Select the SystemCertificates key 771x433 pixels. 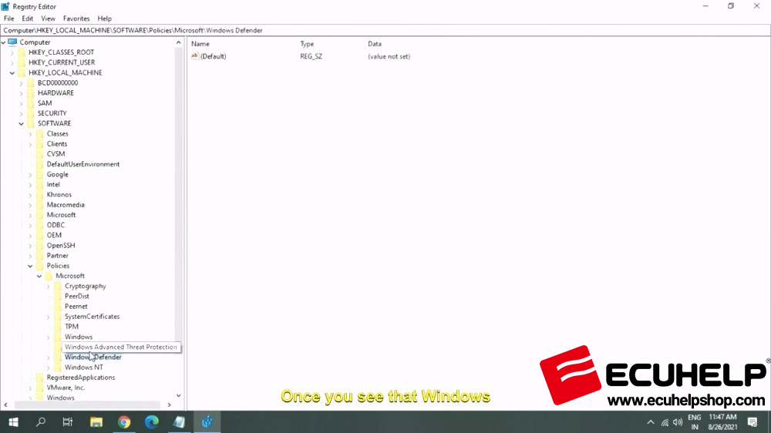(x=92, y=317)
